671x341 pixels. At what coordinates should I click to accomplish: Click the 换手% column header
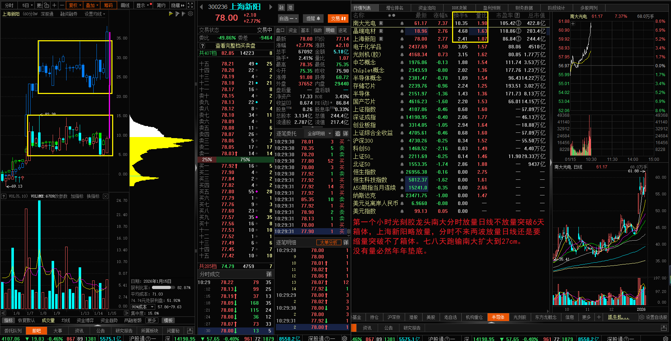click(461, 16)
